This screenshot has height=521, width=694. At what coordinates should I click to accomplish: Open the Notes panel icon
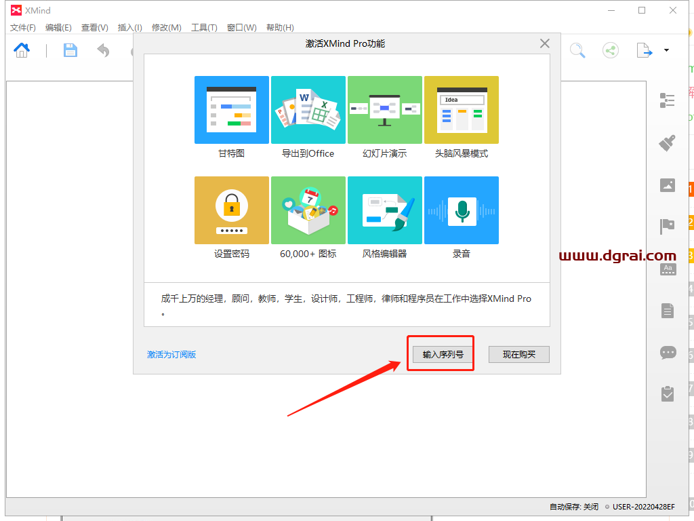click(668, 310)
